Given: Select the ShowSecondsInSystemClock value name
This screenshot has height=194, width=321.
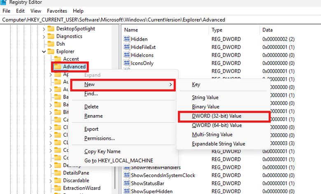Looking at the screenshot, I should [x=163, y=175].
